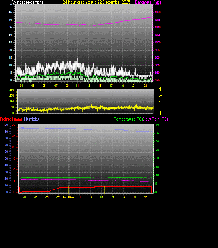
Task: Click barometer axis value "980"
Action: click(157, 72)
